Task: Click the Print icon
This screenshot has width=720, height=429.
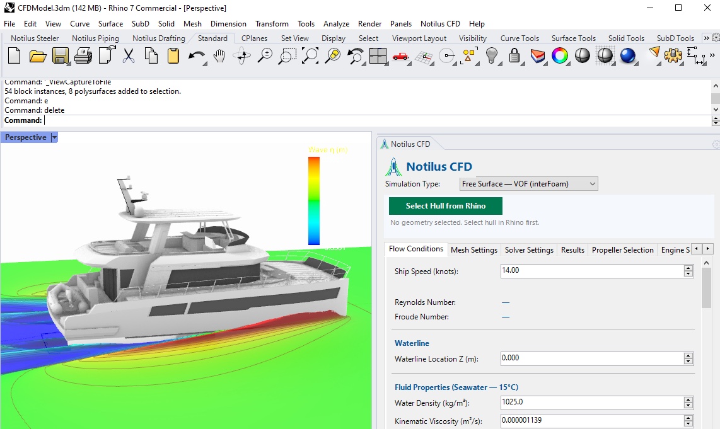Action: coord(83,57)
